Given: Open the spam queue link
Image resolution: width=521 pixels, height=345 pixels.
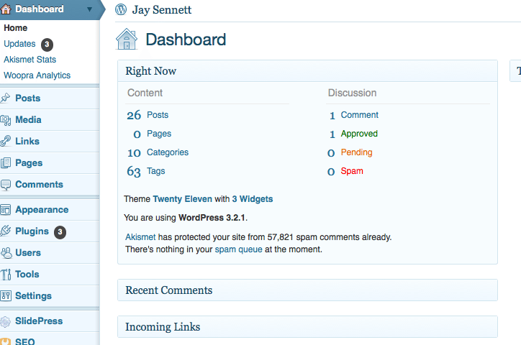Looking at the screenshot, I should tap(239, 249).
